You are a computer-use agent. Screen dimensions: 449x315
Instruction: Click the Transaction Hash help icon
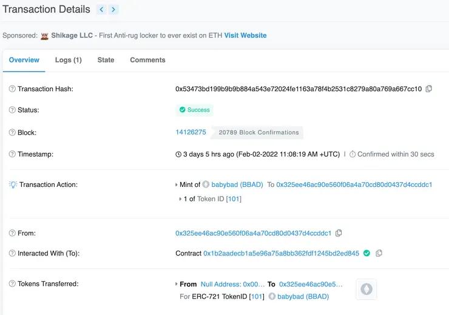[12, 89]
